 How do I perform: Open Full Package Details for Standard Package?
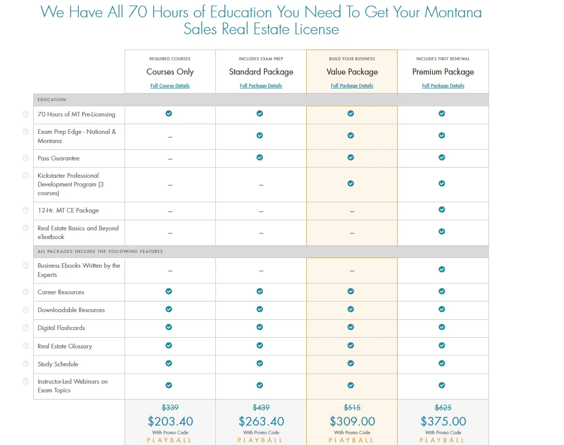pos(261,85)
